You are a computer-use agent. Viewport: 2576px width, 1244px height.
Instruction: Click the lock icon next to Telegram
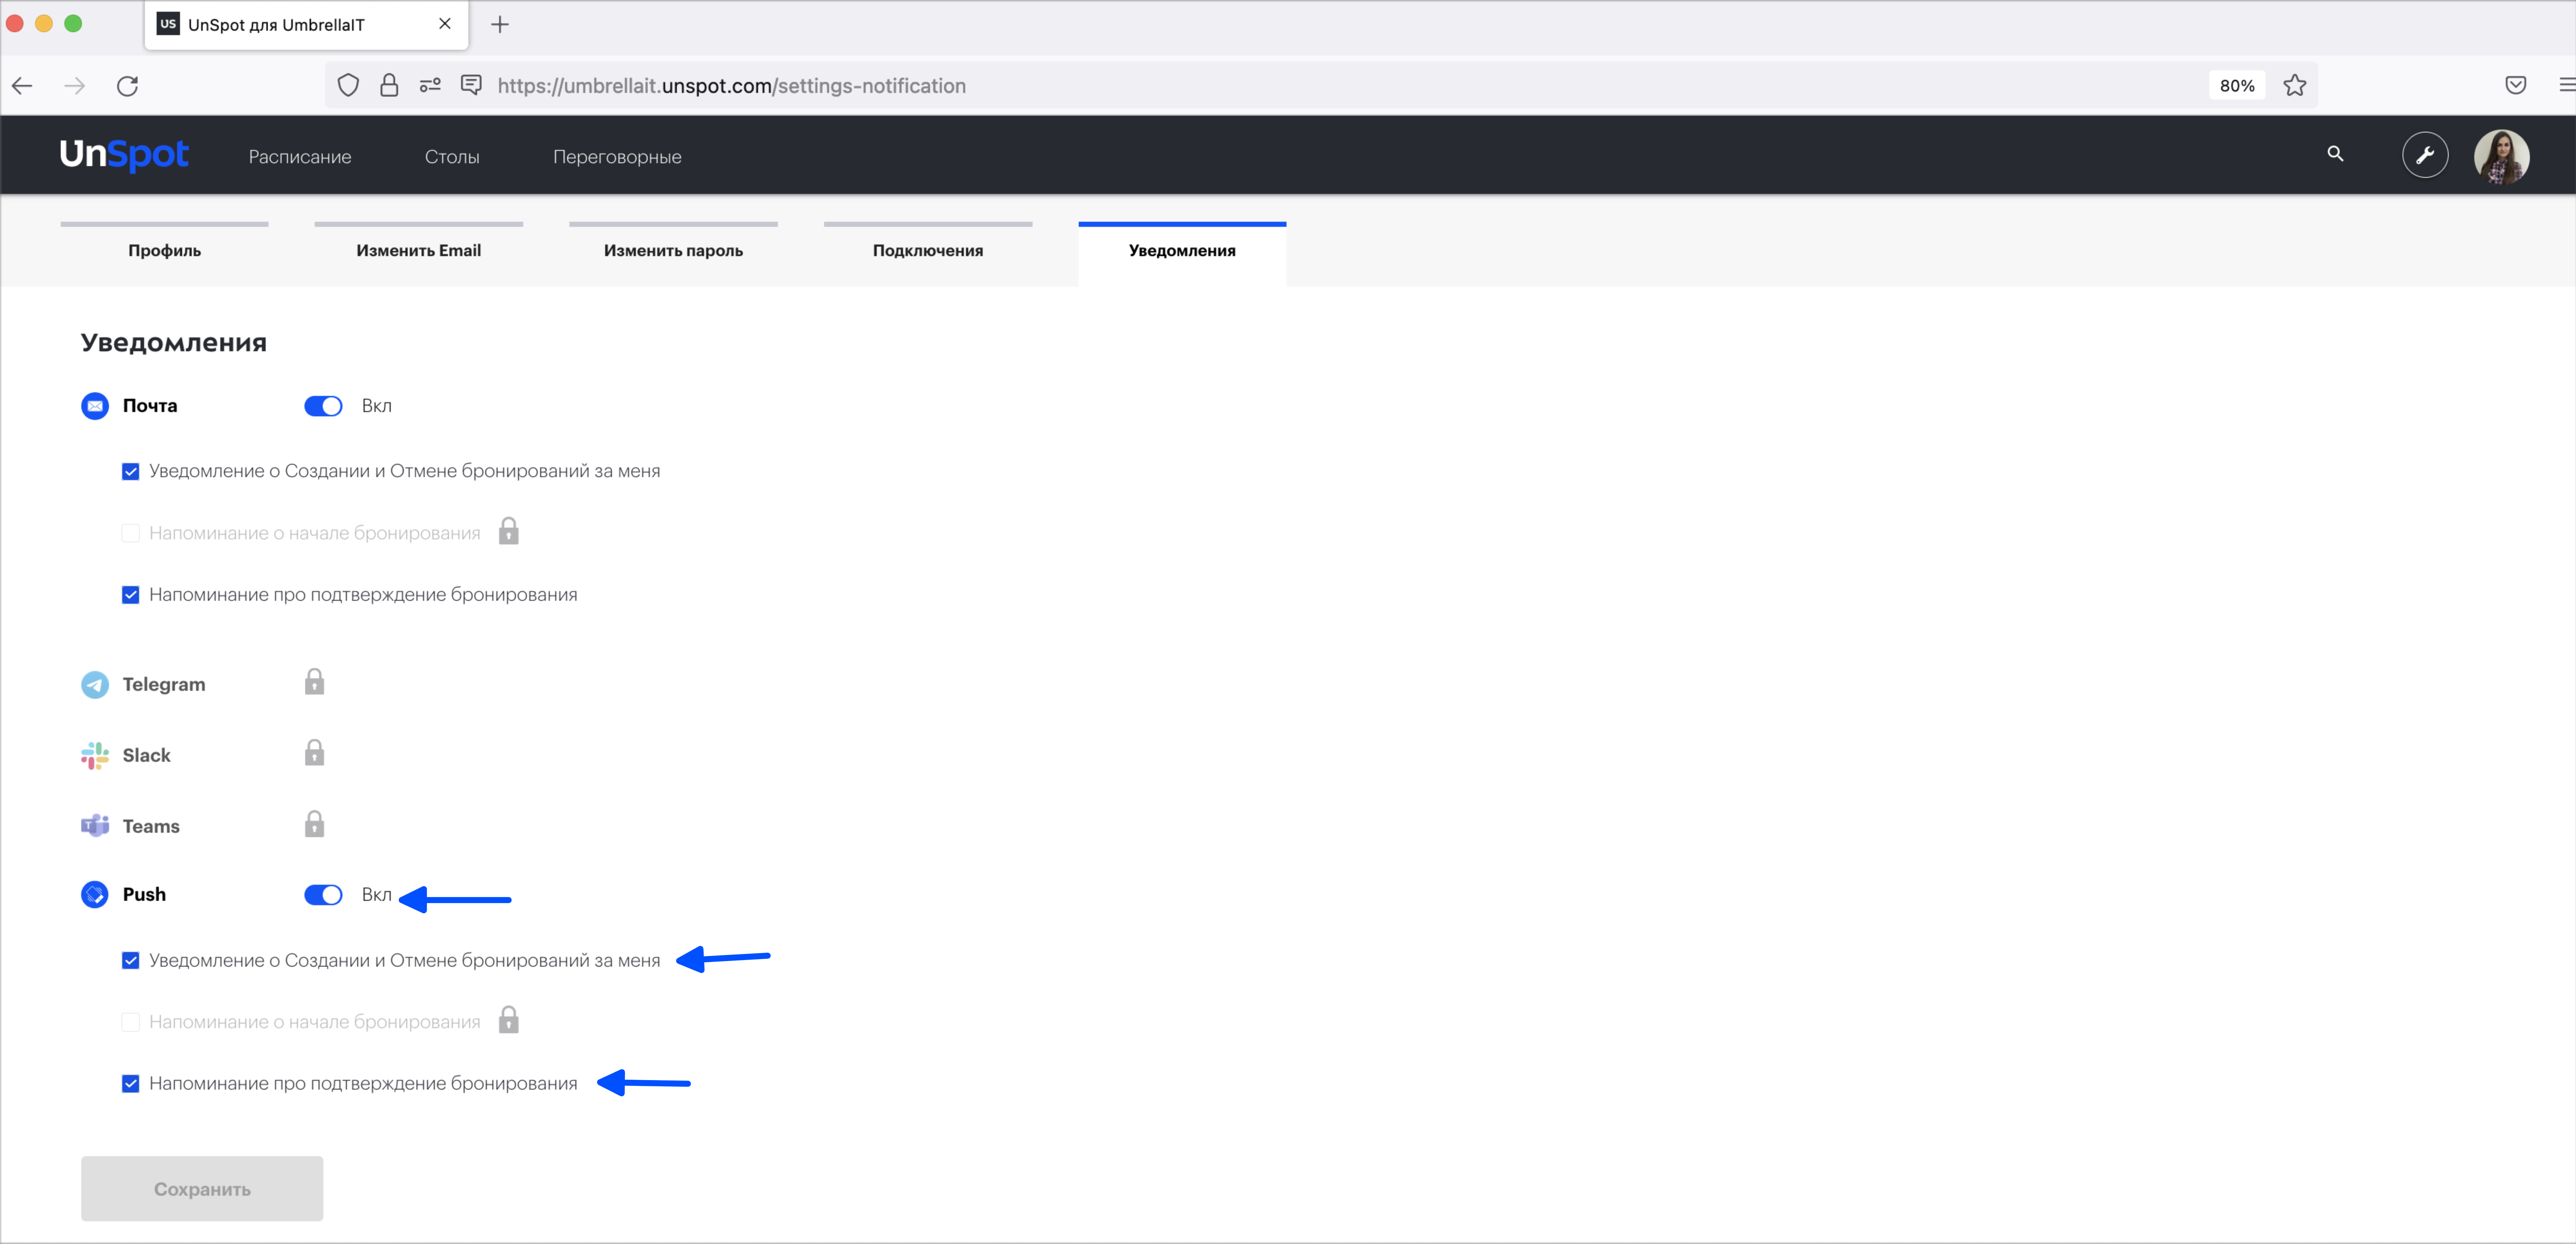click(314, 682)
